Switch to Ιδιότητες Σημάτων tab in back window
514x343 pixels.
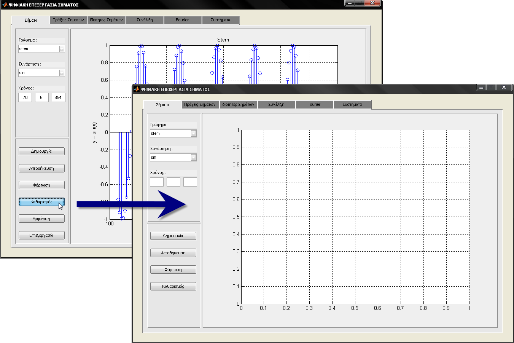pyautogui.click(x=106, y=20)
